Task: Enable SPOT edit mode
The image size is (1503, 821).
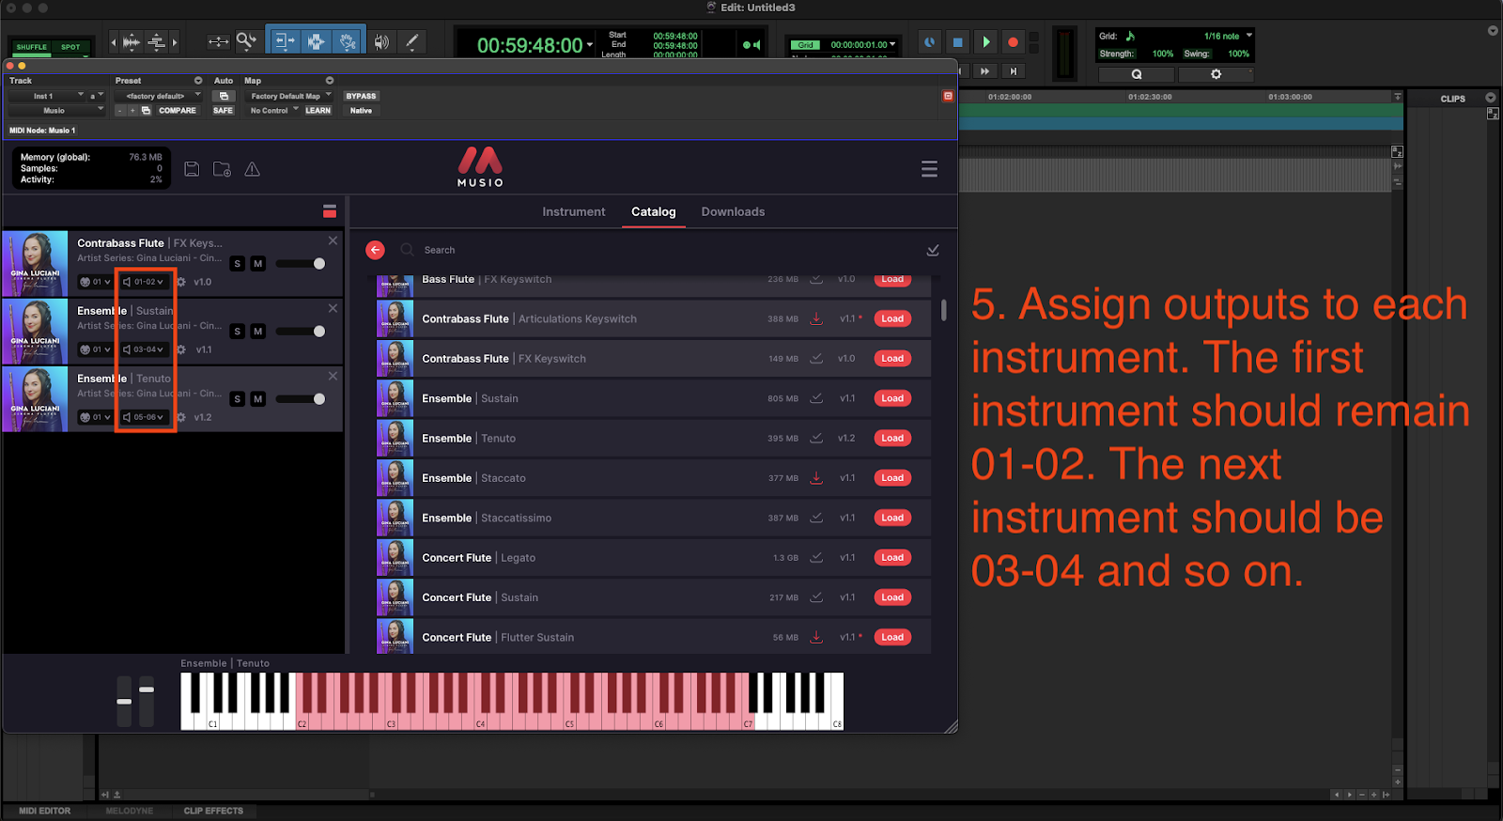Action: click(x=70, y=47)
